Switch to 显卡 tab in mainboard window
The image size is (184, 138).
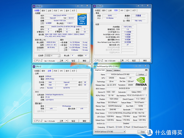tap(67, 71)
